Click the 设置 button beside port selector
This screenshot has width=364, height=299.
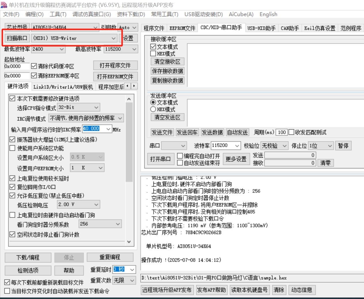[x=128, y=38]
